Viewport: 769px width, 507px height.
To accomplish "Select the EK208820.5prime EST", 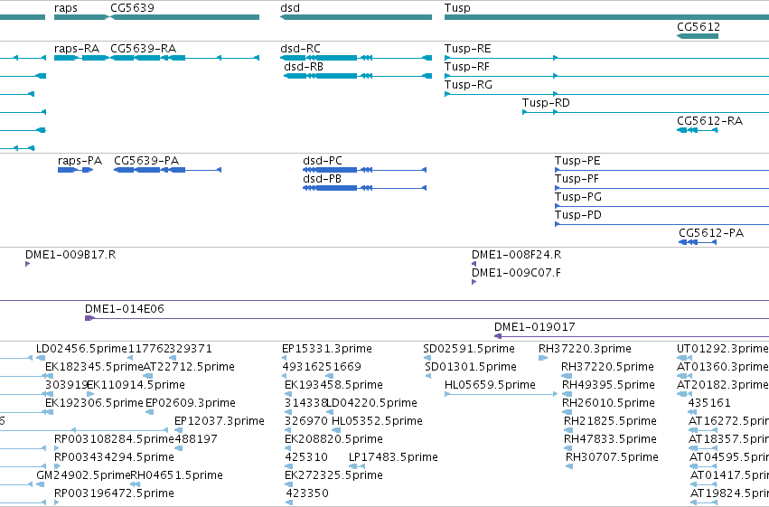I will [288, 448].
